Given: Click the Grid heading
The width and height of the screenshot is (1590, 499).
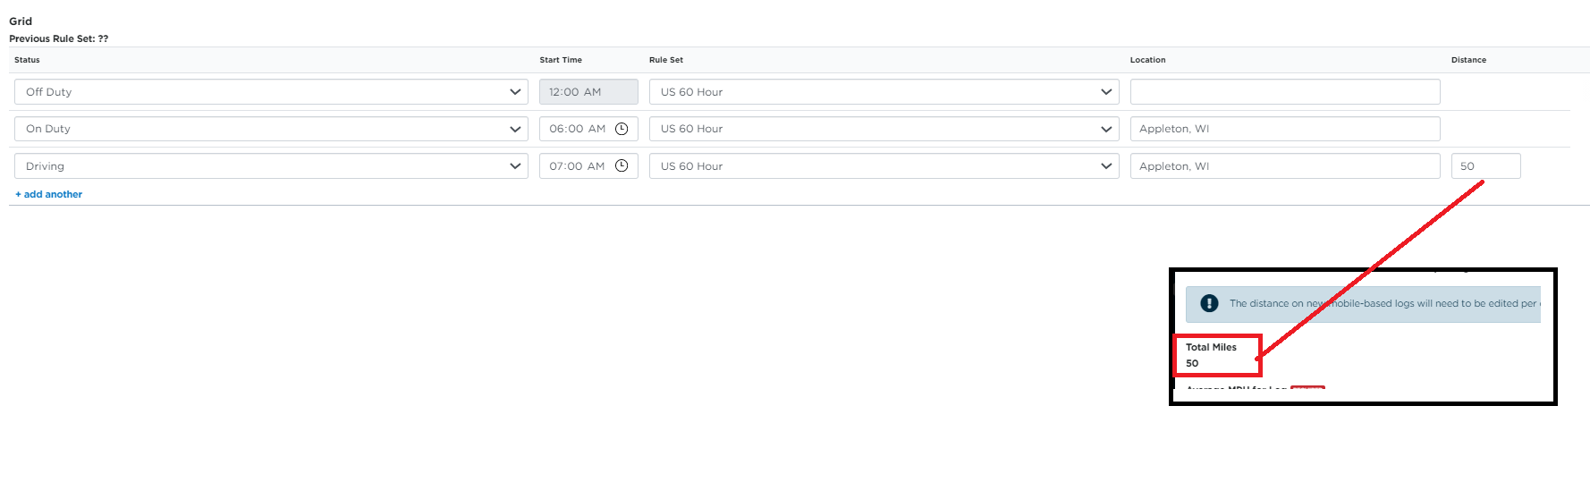Looking at the screenshot, I should [x=21, y=21].
